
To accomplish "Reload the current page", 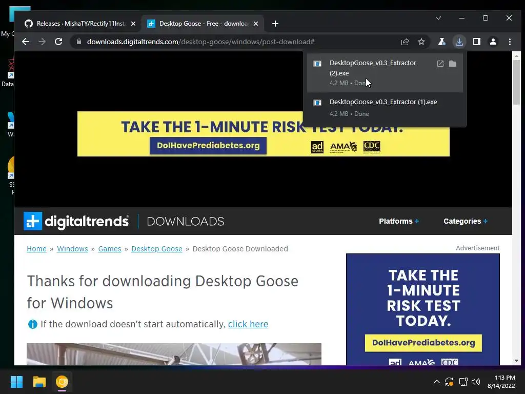I will tap(58, 42).
